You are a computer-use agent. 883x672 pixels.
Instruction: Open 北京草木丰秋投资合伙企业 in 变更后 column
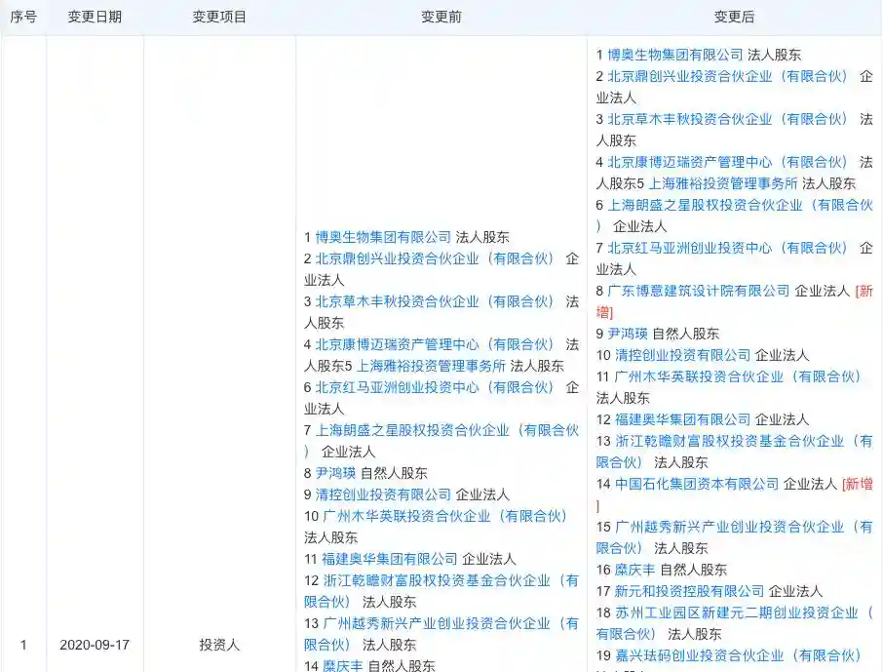727,119
